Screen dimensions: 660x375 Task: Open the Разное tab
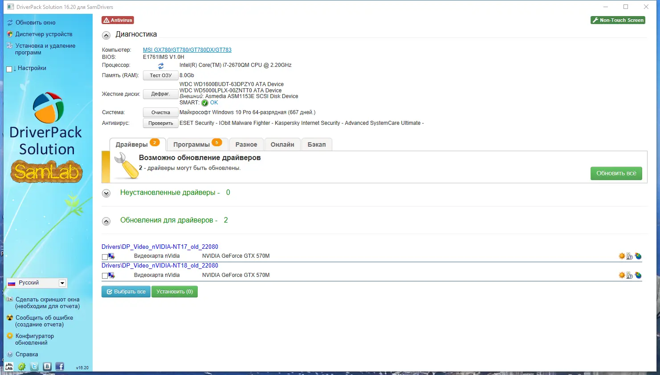coord(246,144)
